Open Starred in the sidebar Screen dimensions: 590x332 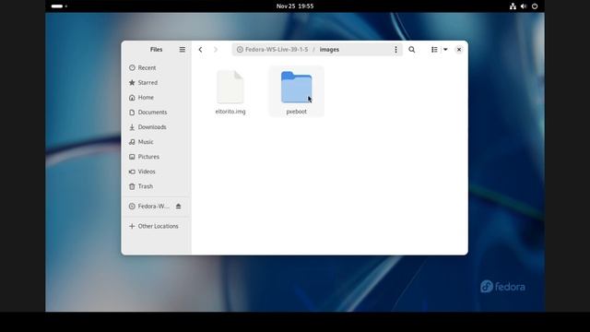156,82
